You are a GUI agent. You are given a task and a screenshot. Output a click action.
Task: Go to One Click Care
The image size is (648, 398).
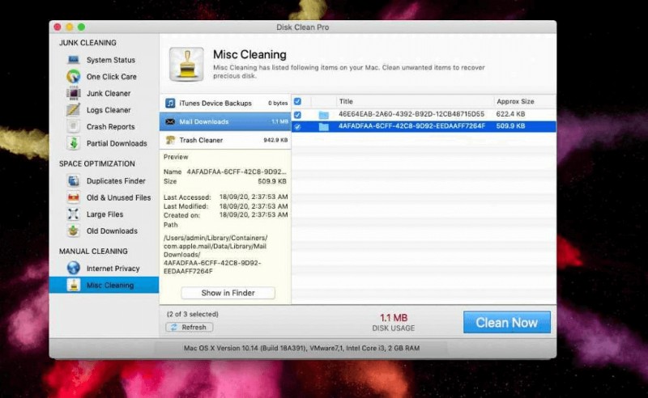coord(111,77)
